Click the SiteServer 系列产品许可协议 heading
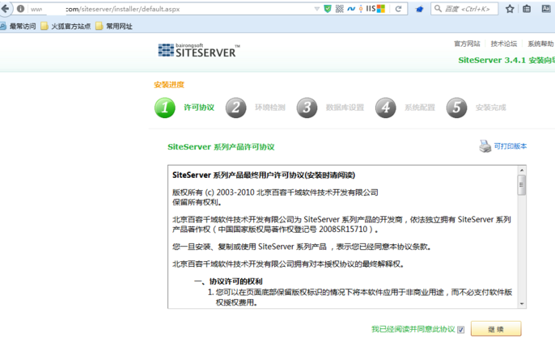The width and height of the screenshot is (555, 342). pos(221,147)
